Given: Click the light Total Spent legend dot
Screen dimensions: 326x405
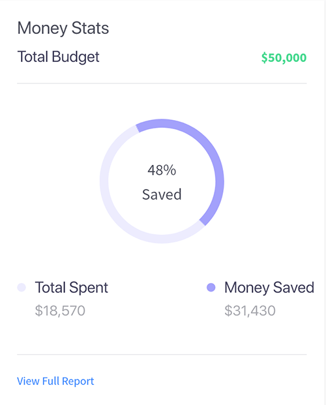Looking at the screenshot, I should 22,287.
